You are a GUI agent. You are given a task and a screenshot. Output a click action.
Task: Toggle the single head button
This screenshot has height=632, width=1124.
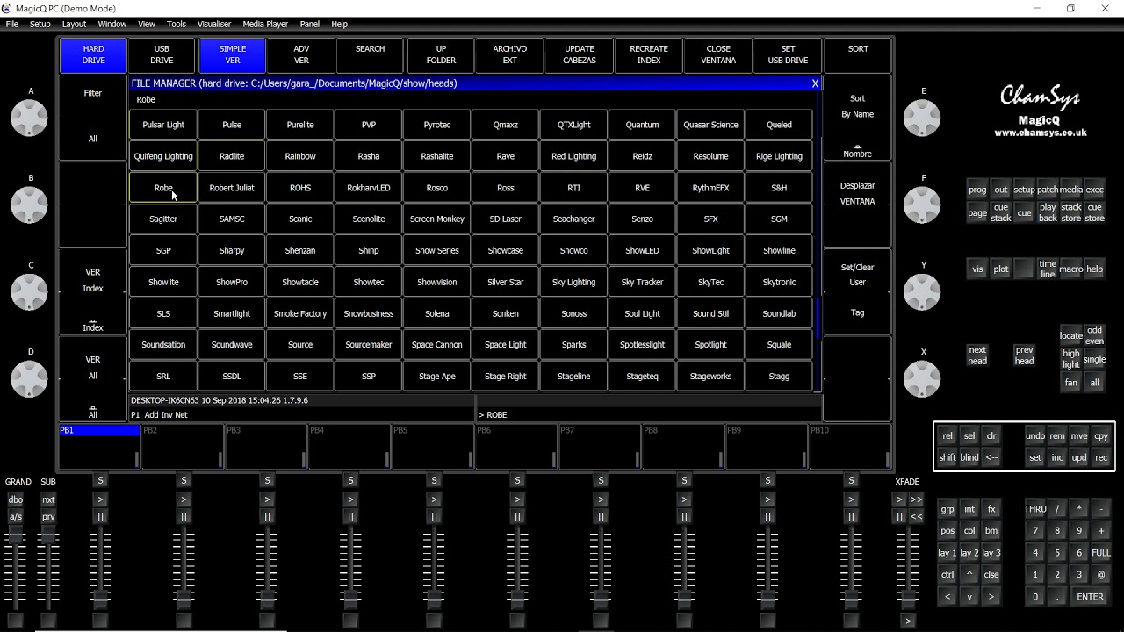[x=1094, y=359]
